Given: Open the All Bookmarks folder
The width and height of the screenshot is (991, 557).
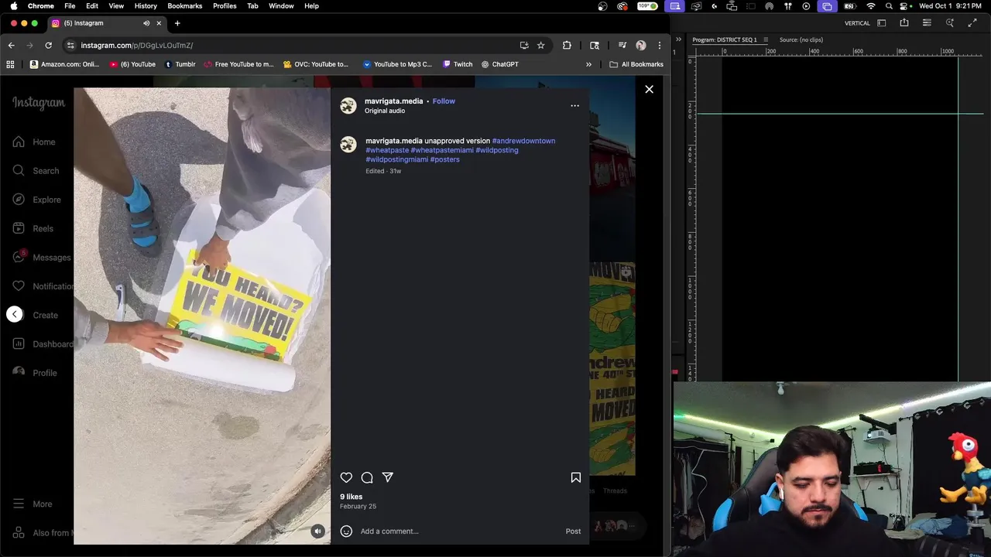Looking at the screenshot, I should click(x=636, y=64).
